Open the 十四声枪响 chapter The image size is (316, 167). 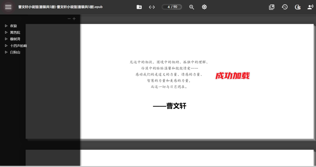pyautogui.click(x=18, y=46)
